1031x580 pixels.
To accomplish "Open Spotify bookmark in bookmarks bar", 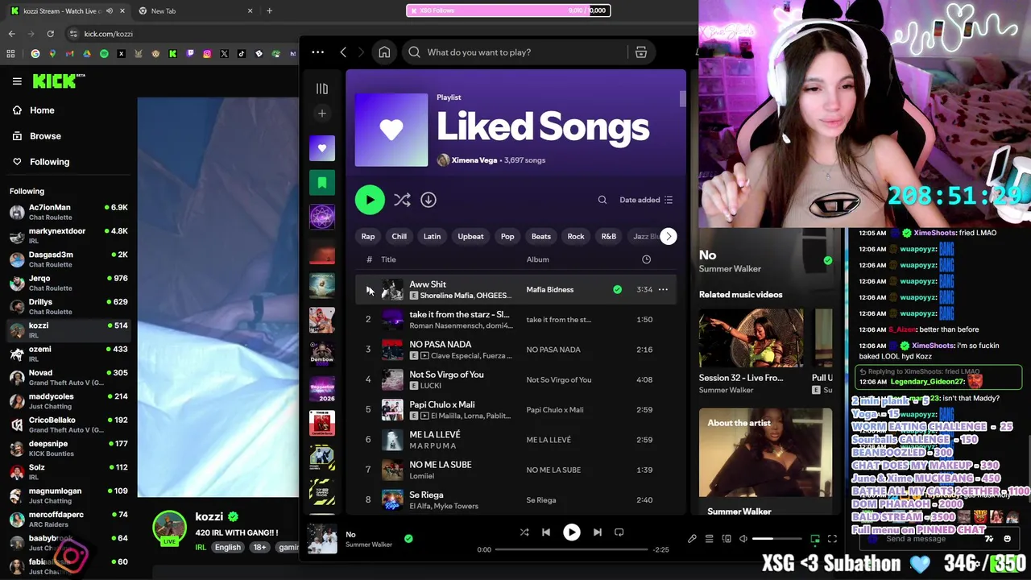I will [x=104, y=54].
